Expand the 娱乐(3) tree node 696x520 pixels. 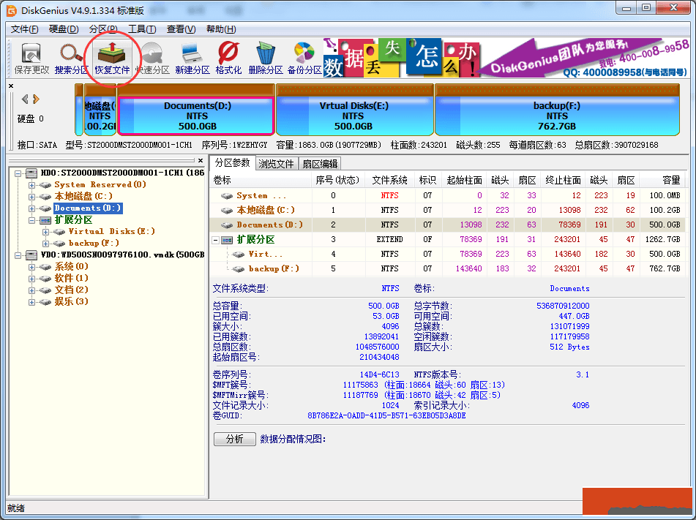pyautogui.click(x=31, y=302)
